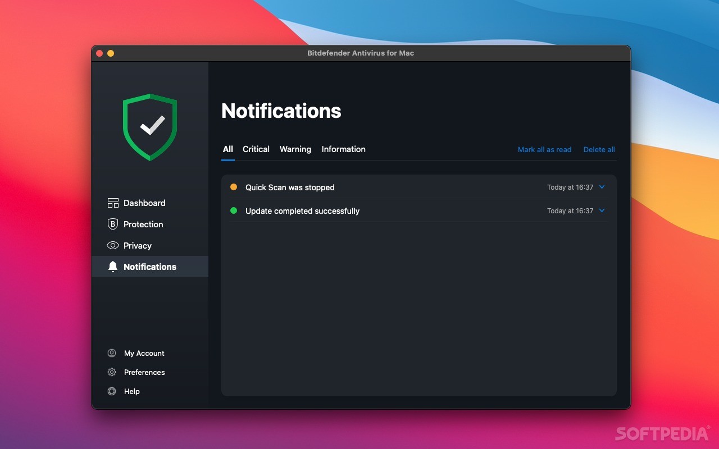This screenshot has height=449, width=719.
Task: Open Preferences label
Action: point(144,373)
